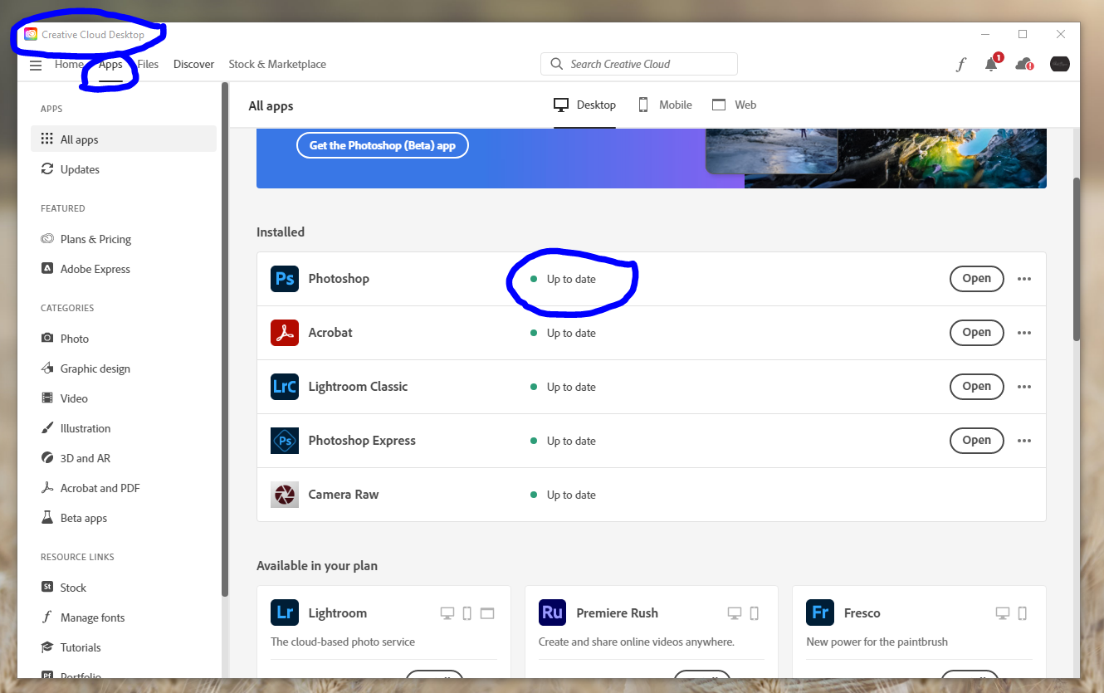Select the Video category

pos(124,398)
